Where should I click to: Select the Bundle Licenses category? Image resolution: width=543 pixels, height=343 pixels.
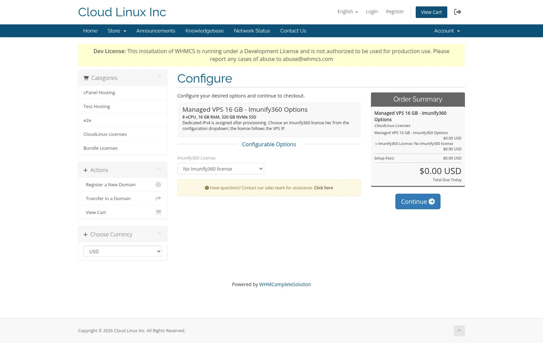pyautogui.click(x=123, y=148)
